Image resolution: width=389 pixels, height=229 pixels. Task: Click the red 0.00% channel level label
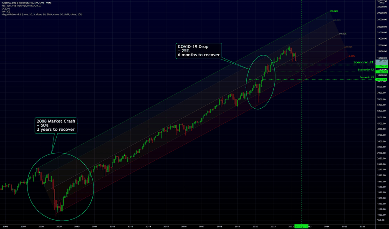pyautogui.click(x=352, y=56)
